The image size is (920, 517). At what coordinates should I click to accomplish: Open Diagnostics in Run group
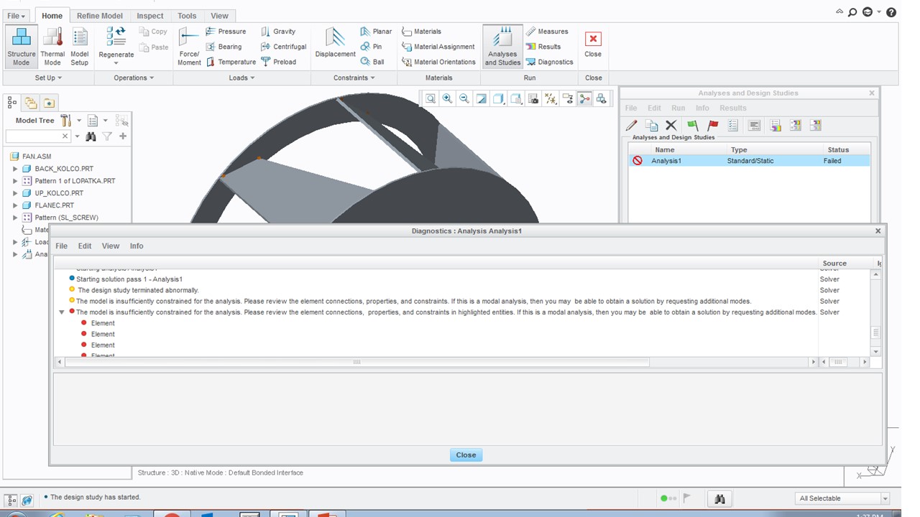550,62
